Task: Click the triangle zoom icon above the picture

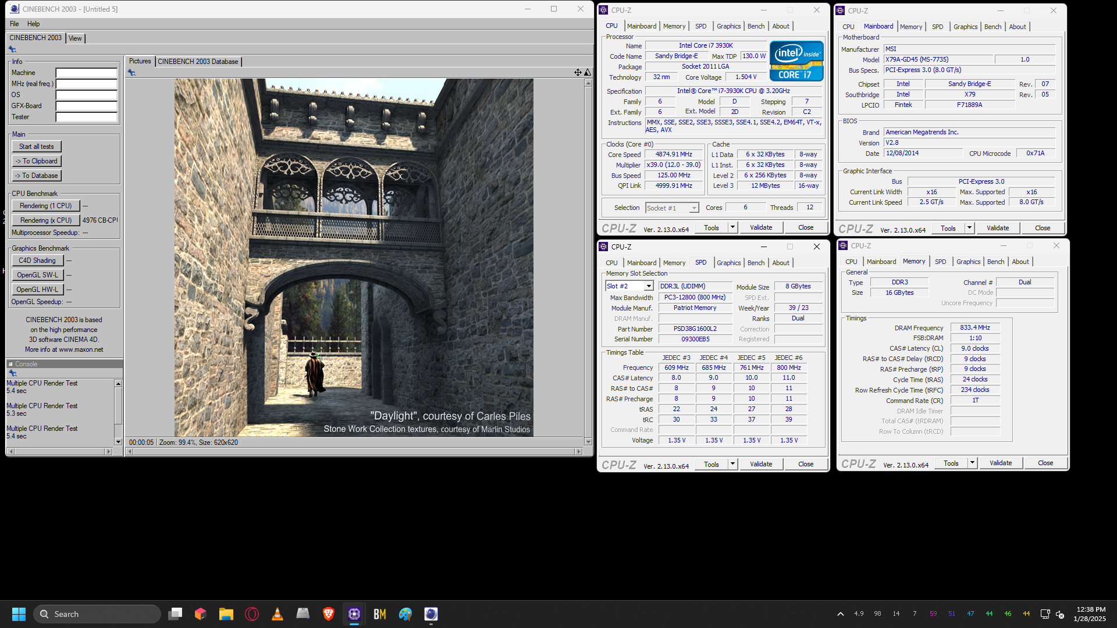Action: [x=588, y=73]
